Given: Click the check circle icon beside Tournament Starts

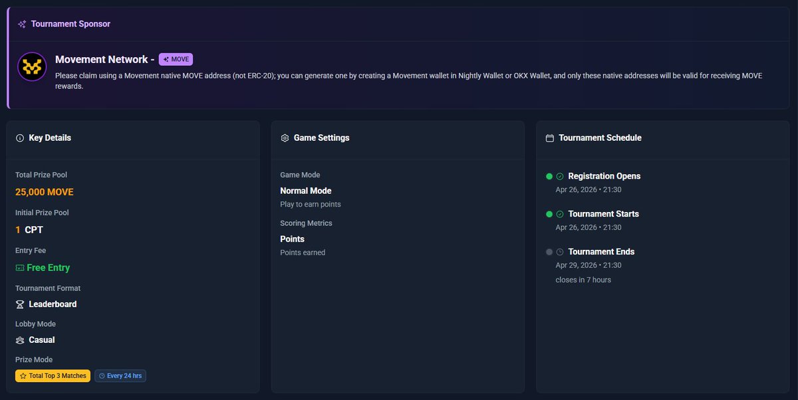Looking at the screenshot, I should tap(560, 215).
